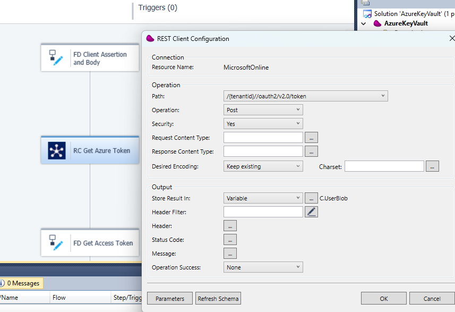The height and width of the screenshot is (312, 455).
Task: Collapse the AzureKeyVault tree node
Action: point(364,23)
